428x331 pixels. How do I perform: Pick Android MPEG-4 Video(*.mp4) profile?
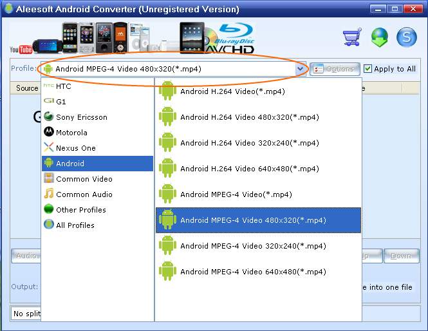tap(258, 194)
